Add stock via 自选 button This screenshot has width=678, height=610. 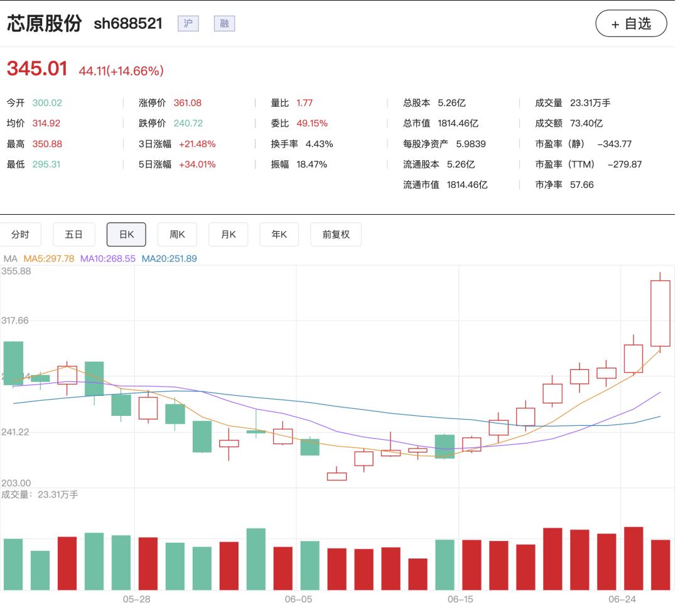click(631, 23)
